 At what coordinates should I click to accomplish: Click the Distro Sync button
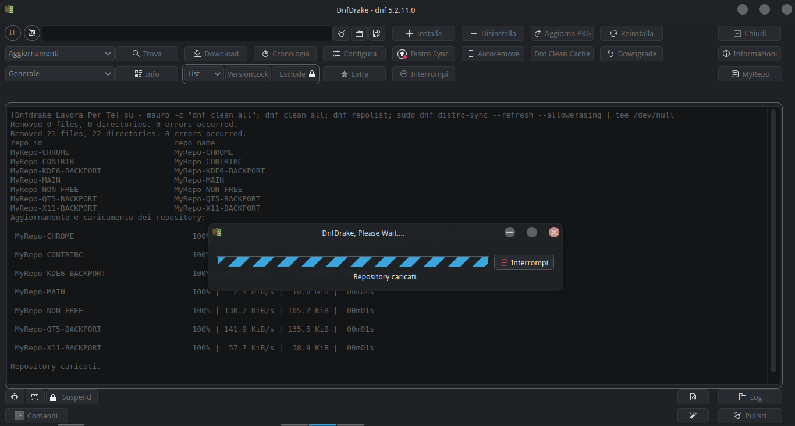(x=423, y=54)
